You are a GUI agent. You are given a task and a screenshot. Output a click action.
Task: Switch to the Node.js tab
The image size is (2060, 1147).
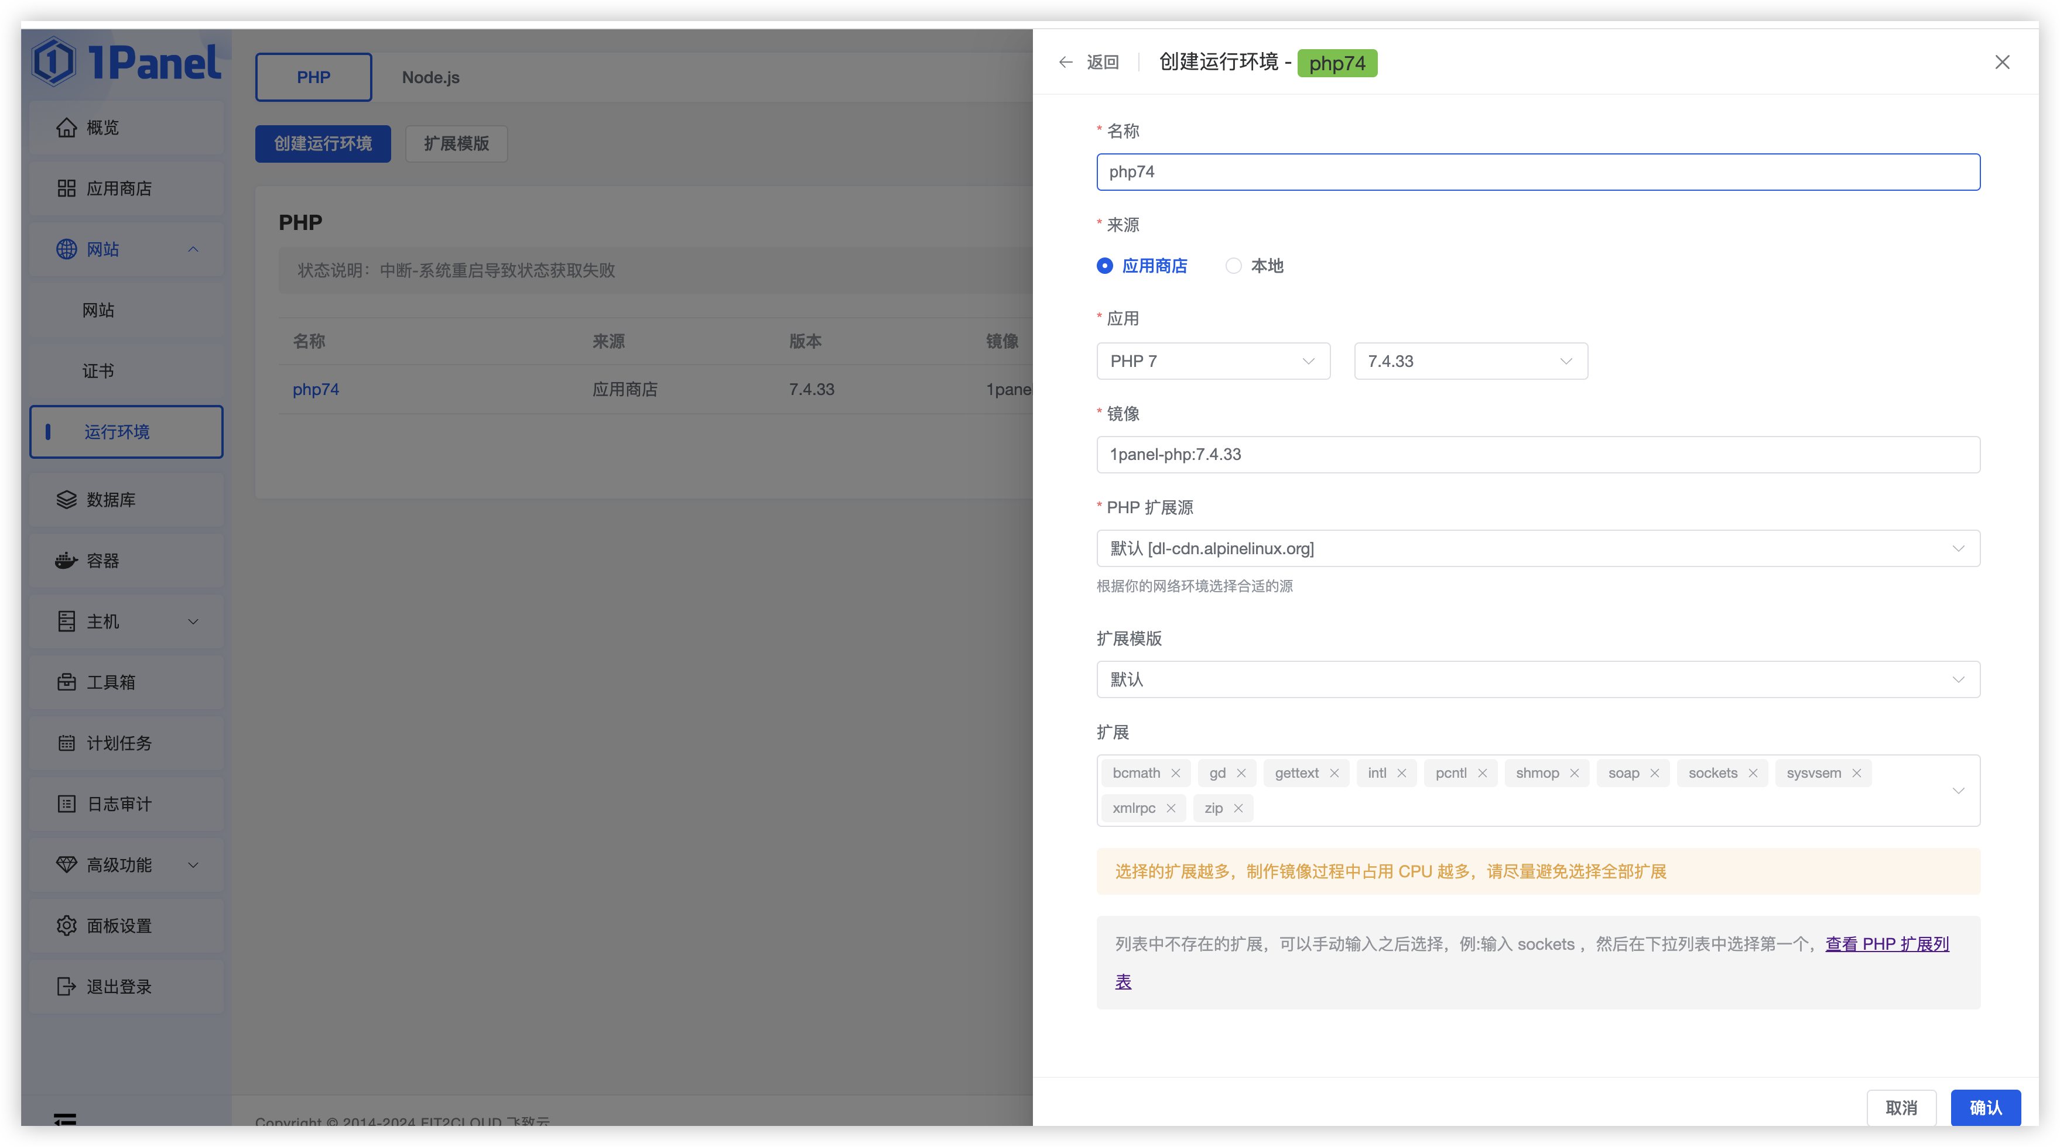point(430,77)
